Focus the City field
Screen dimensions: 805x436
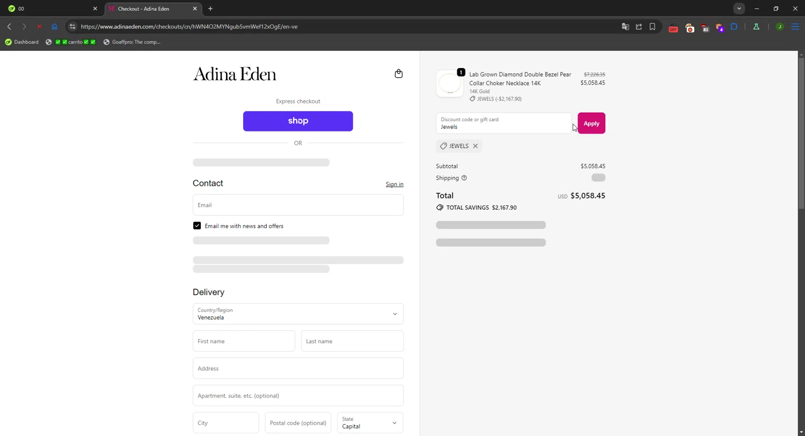[225, 423]
